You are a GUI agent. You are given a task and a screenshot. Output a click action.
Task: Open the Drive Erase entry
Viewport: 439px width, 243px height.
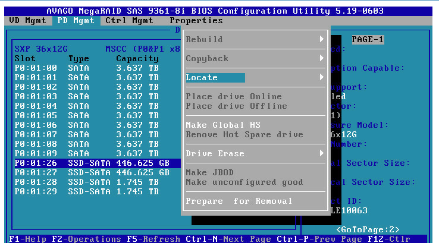point(215,153)
